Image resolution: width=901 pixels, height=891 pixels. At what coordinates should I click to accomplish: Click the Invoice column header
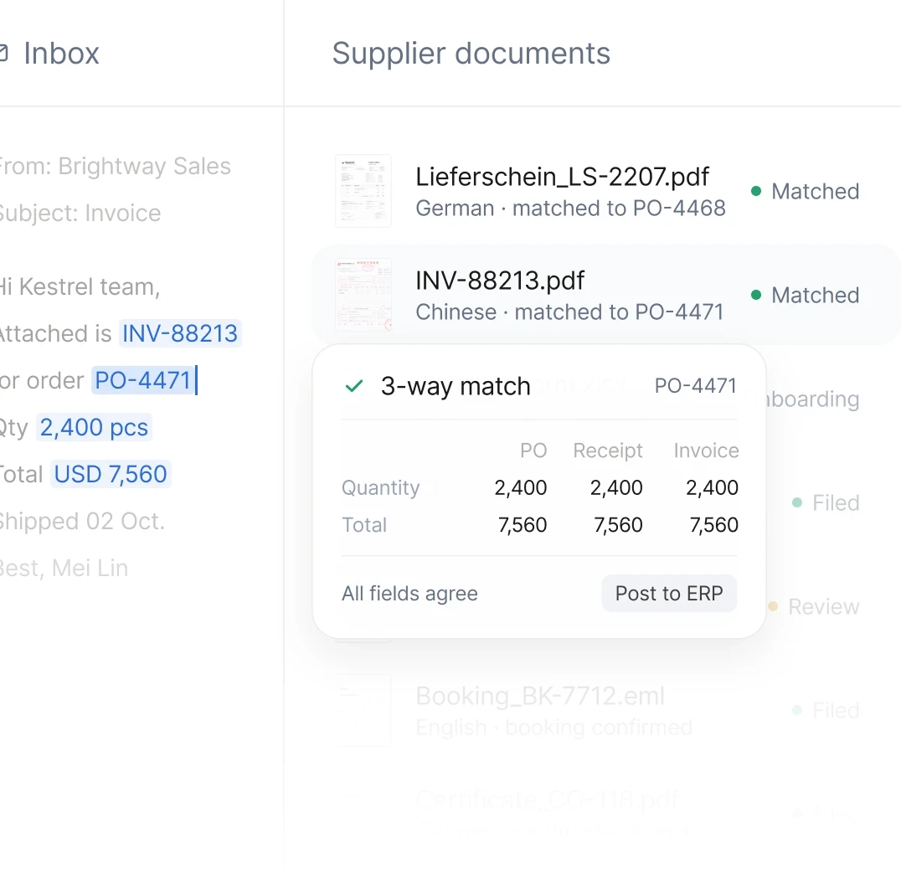706,451
